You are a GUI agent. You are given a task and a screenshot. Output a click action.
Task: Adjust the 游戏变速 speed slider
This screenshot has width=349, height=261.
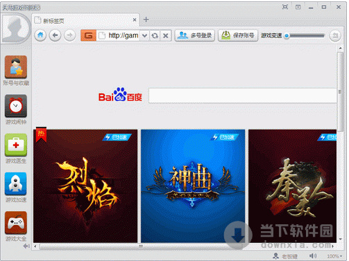(305, 35)
